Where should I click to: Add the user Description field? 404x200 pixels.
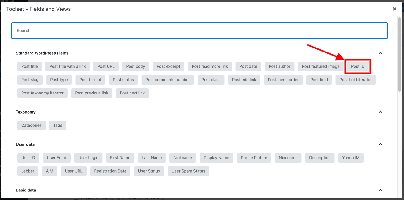click(x=320, y=158)
